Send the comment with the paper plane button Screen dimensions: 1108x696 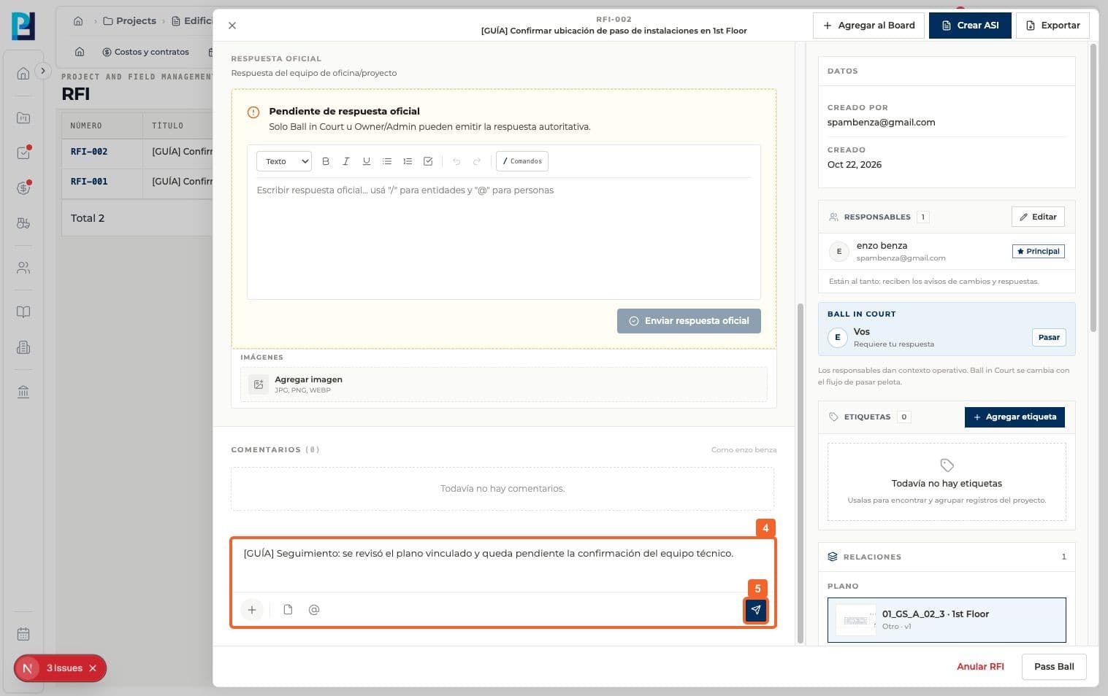click(756, 610)
